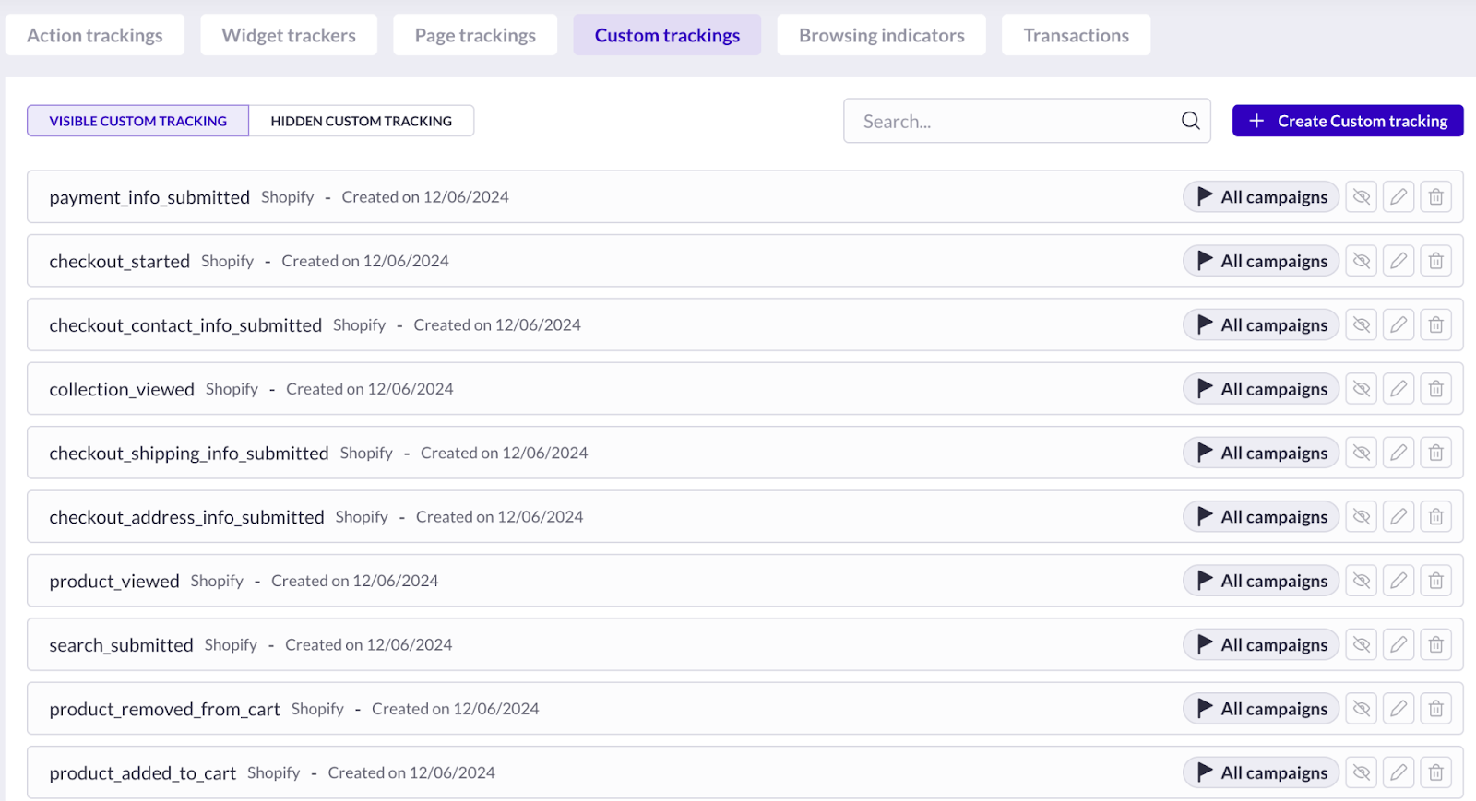Switch to Widget trackers tab
Viewport: 1476px width, 801px height.
pyautogui.click(x=289, y=35)
